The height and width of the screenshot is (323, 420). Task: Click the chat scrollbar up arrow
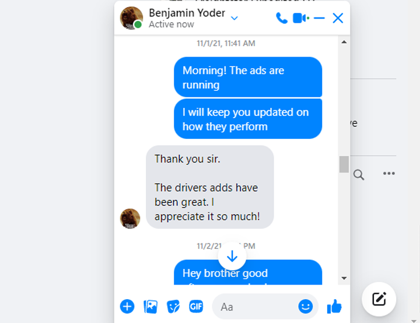point(344,42)
